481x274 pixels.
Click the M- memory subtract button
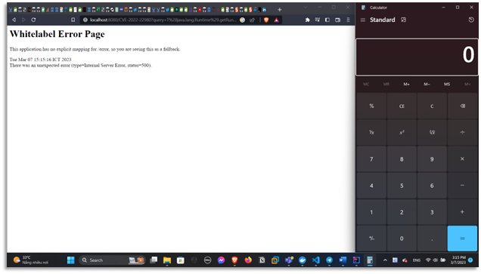click(x=427, y=85)
